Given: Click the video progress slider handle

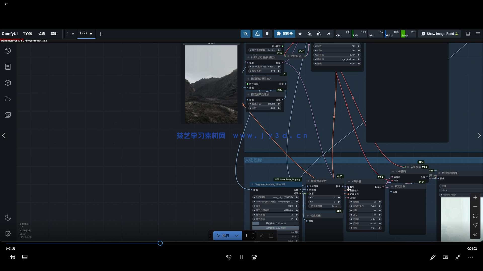Looking at the screenshot, I should click(x=160, y=243).
